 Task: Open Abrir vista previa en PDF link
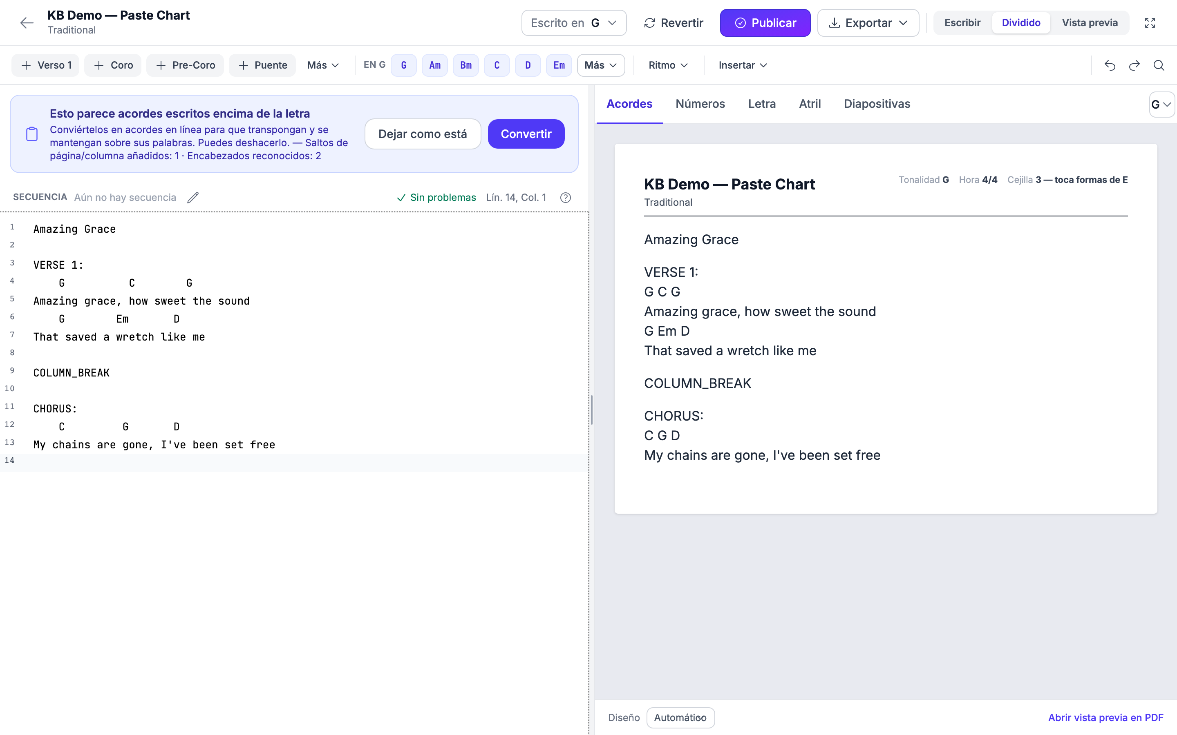pyautogui.click(x=1105, y=717)
